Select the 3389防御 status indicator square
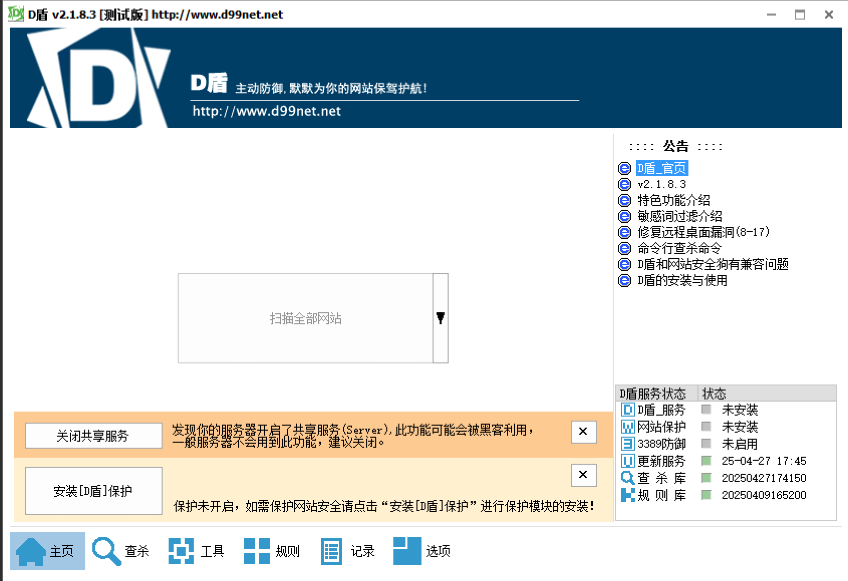 [706, 444]
